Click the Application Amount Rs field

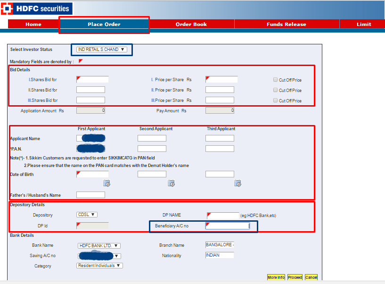[x=90, y=110]
